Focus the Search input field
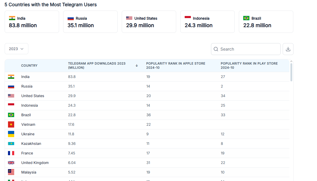The width and height of the screenshot is (317, 181). pyautogui.click(x=249, y=49)
